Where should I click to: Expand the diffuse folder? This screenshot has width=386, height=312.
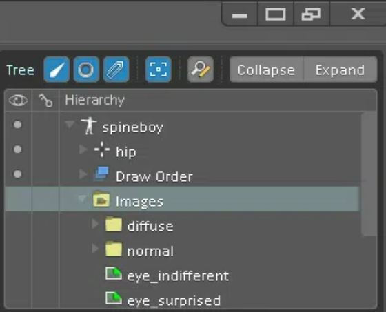tap(95, 224)
